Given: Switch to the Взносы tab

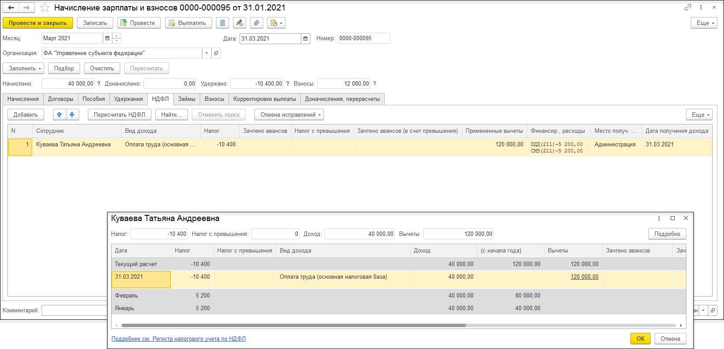Looking at the screenshot, I should click(214, 99).
